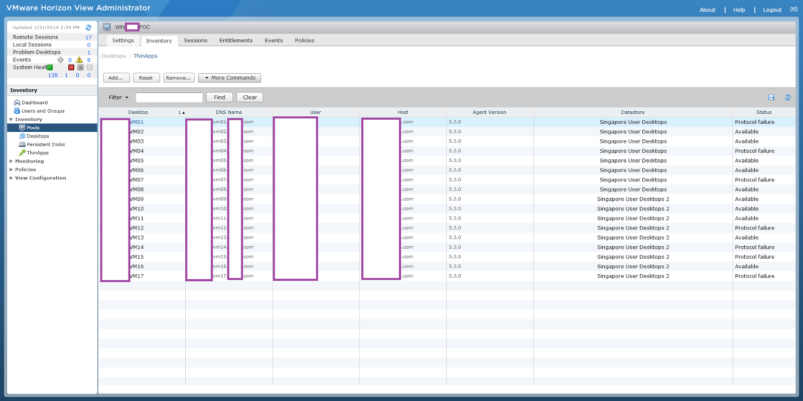Click the Logout link in header
The width and height of the screenshot is (803, 401).
(772, 10)
